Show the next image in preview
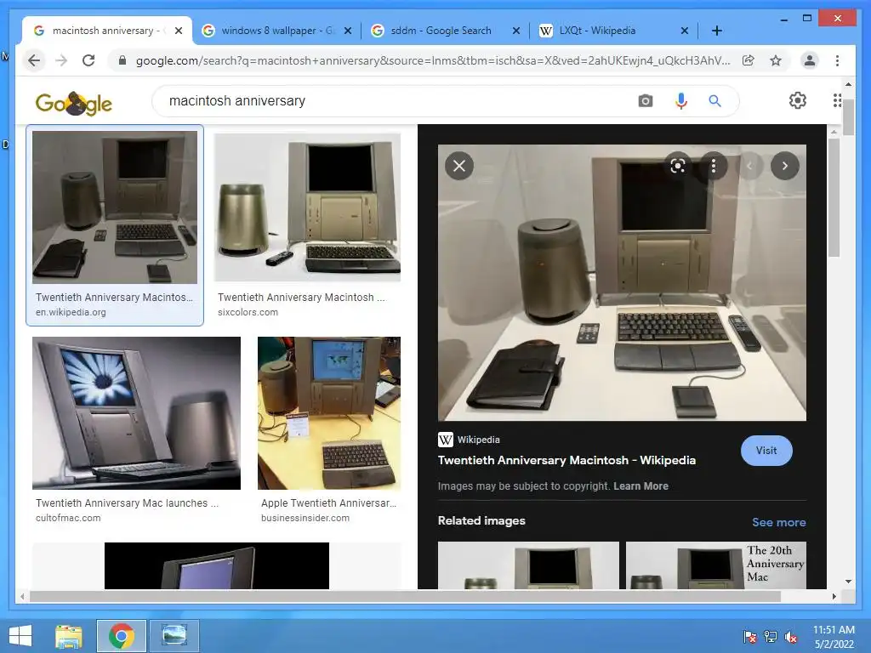Screen dimensions: 871x653 [785, 166]
